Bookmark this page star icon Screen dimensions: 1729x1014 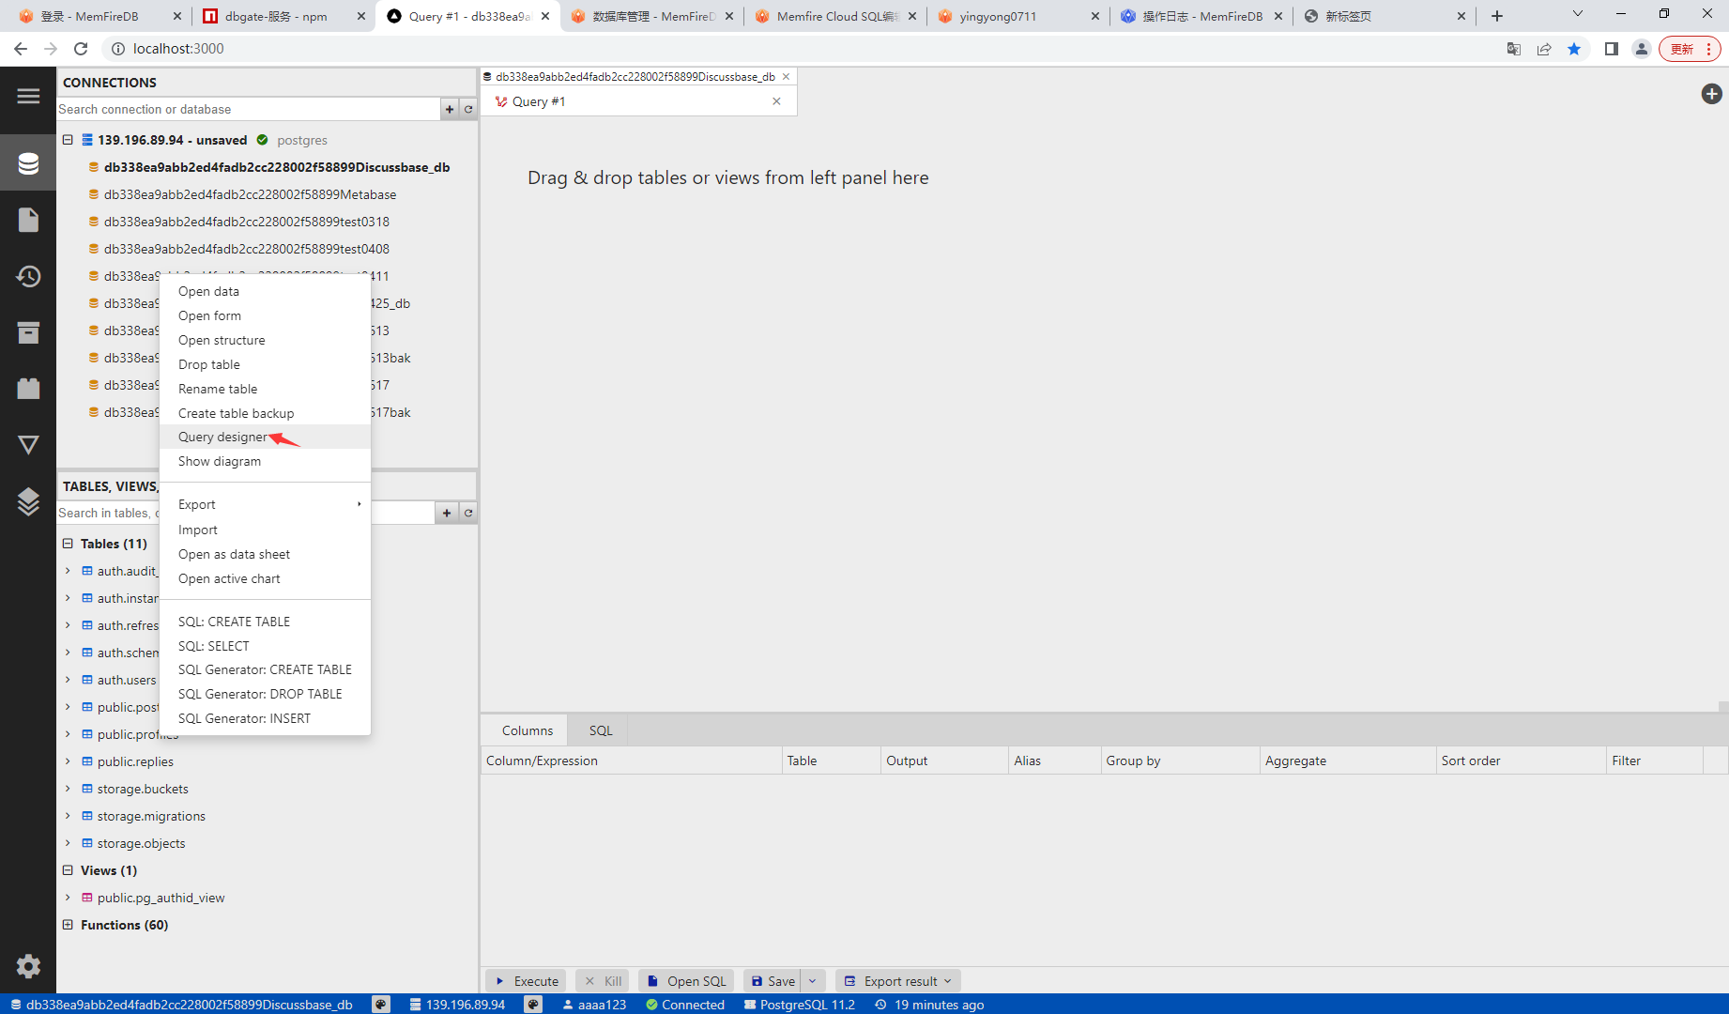(1574, 49)
